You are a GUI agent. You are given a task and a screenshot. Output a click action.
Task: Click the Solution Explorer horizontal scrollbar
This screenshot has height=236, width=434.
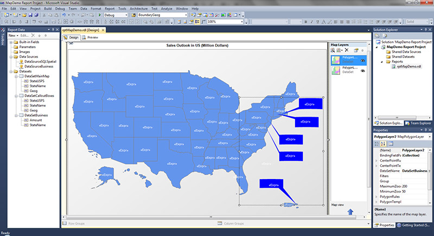tap(397, 118)
